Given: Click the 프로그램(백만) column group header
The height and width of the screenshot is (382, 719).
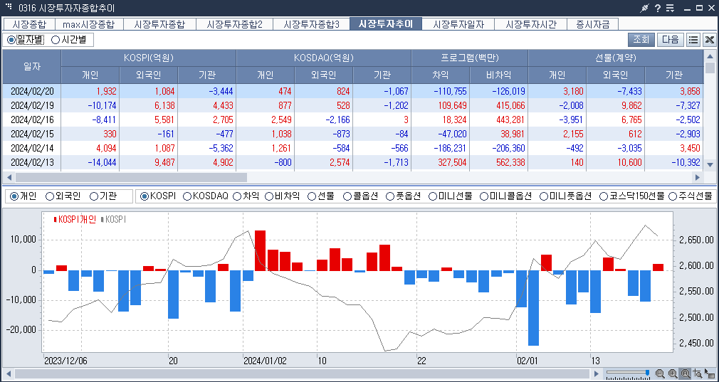Looking at the screenshot, I should (x=470, y=58).
